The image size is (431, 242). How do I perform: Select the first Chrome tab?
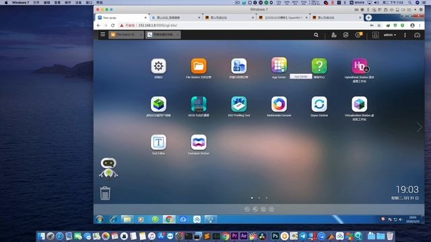point(123,17)
